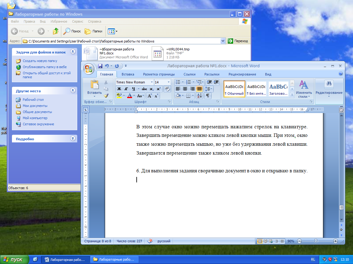The height and width of the screenshot is (264, 353).
Task: Save the document via Quick Access toolbar
Action: pos(100,66)
